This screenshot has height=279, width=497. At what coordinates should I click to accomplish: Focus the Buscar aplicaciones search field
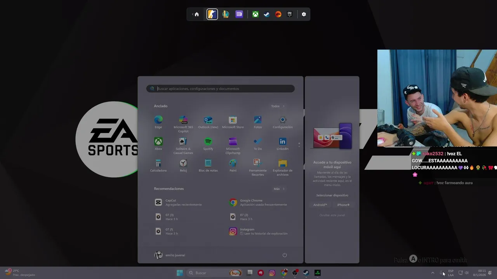coord(221,89)
